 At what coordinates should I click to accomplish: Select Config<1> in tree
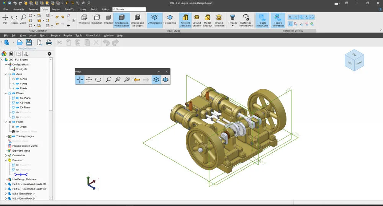22,69
